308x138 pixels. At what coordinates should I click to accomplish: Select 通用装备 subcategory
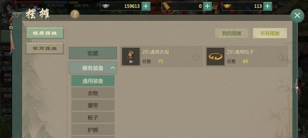coord(93,81)
